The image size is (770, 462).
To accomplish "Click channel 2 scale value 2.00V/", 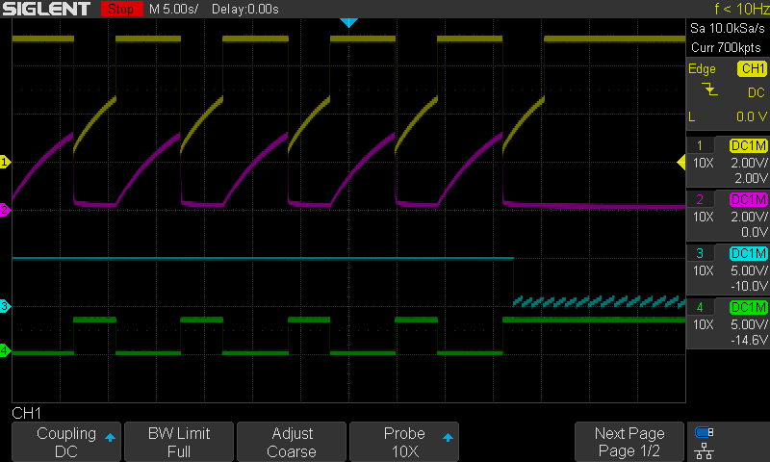I will pyautogui.click(x=749, y=217).
